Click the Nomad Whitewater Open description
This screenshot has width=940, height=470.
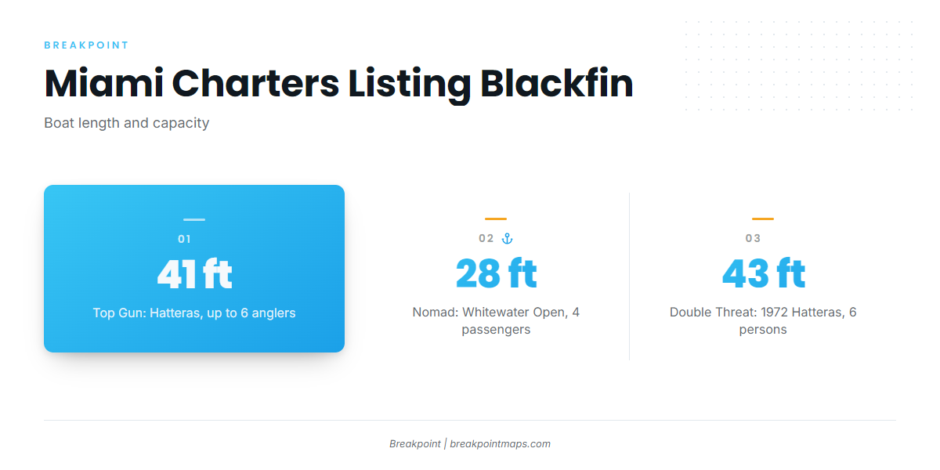(x=497, y=321)
